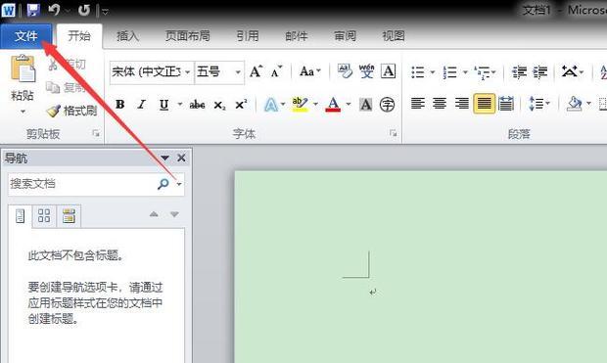The width and height of the screenshot is (607, 363).
Task: Toggle Italic formatting
Action: coord(142,105)
